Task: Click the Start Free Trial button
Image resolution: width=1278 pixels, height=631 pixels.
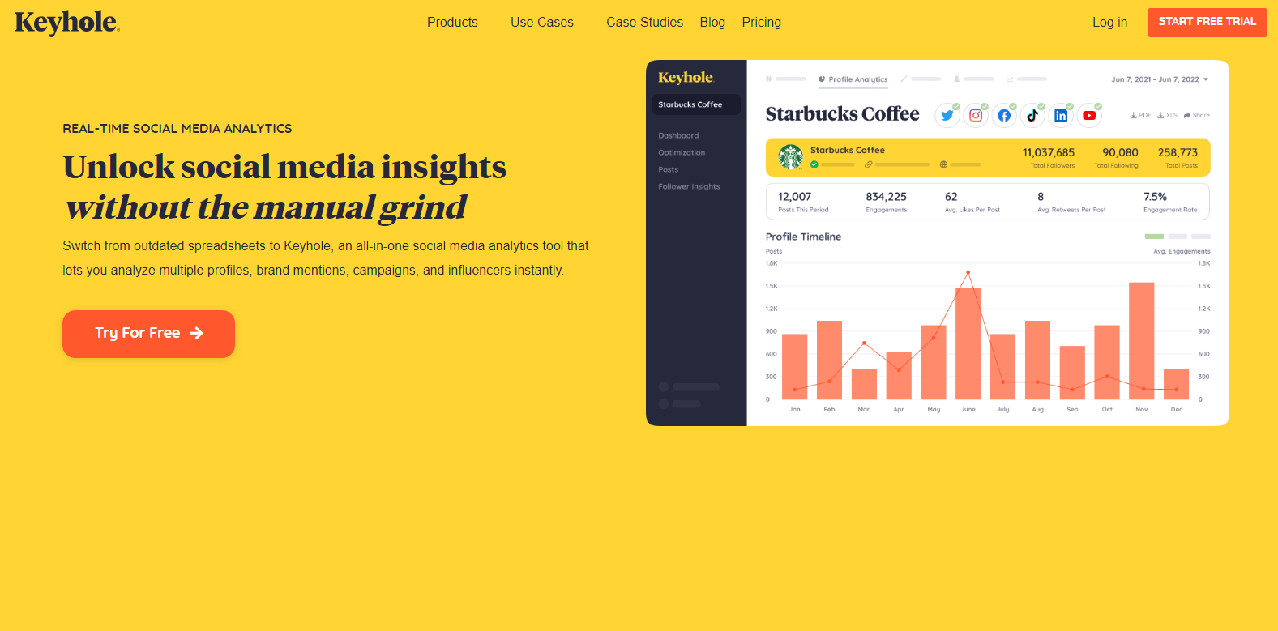Action: point(1207,22)
